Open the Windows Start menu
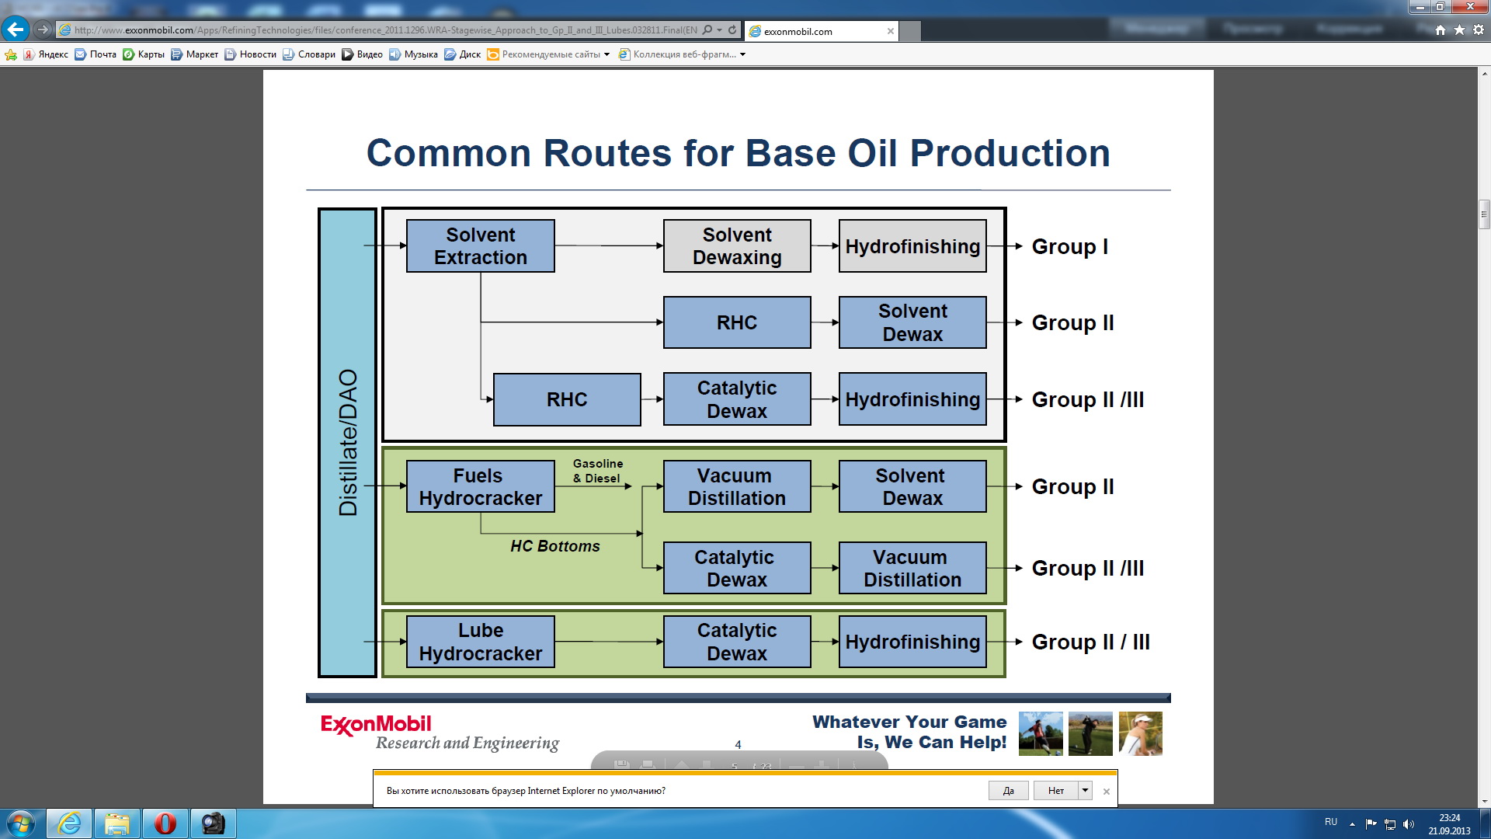The width and height of the screenshot is (1491, 839). coord(21,823)
